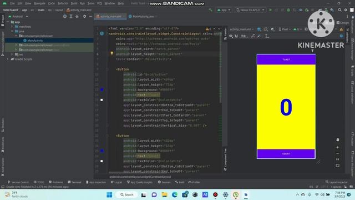Image resolution: width=355 pixels, height=200 pixels.
Task: Expand the manifests folder
Action: [12, 27]
